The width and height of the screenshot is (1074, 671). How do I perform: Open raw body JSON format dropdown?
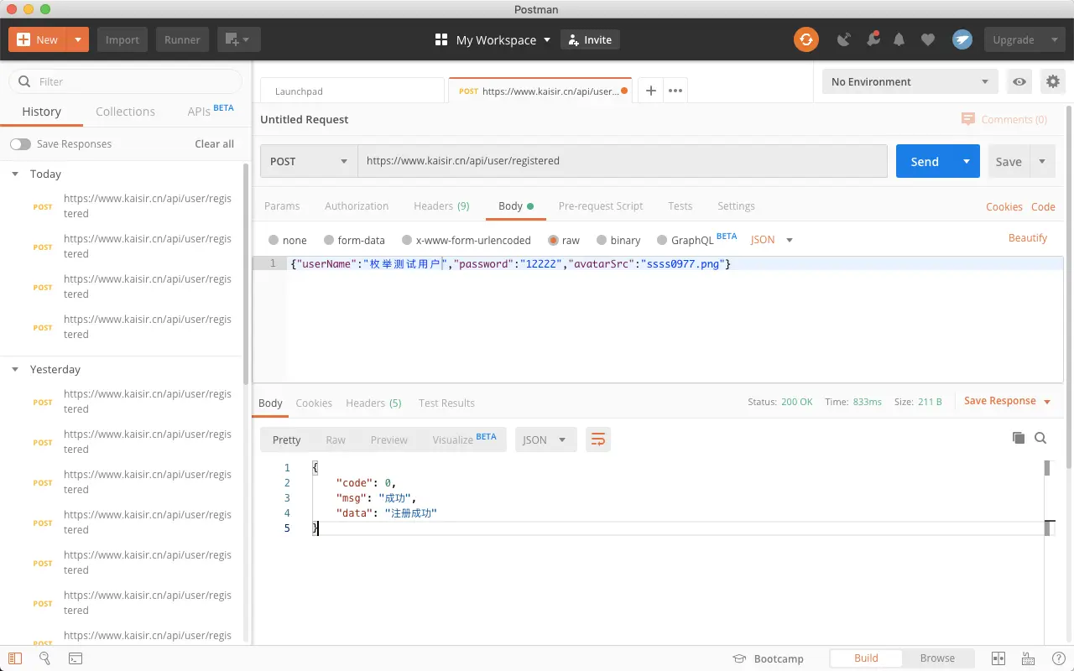tap(772, 240)
